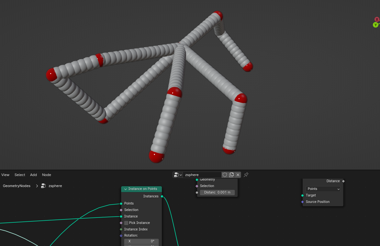This screenshot has width=380, height=246.
Task: Click the Source Position socket
Action: tap(302, 202)
